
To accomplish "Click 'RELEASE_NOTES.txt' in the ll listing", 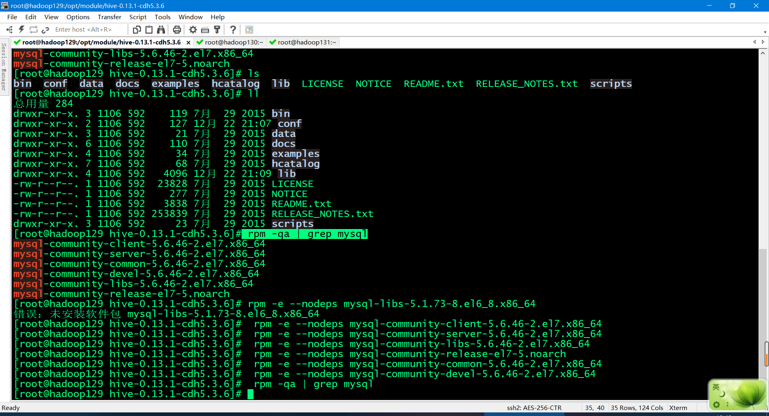I will click(322, 214).
